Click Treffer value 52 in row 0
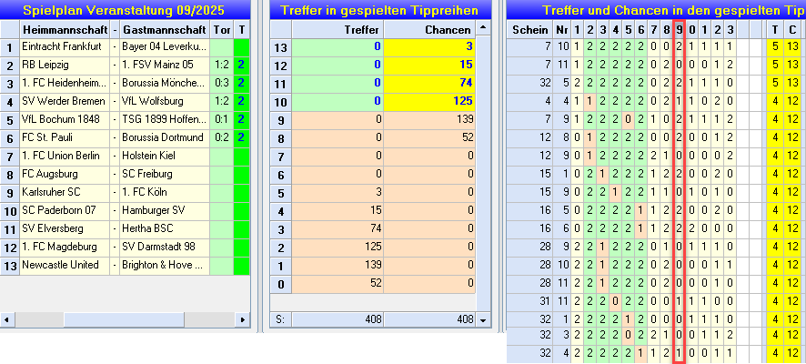806x364 pixels. (338, 283)
